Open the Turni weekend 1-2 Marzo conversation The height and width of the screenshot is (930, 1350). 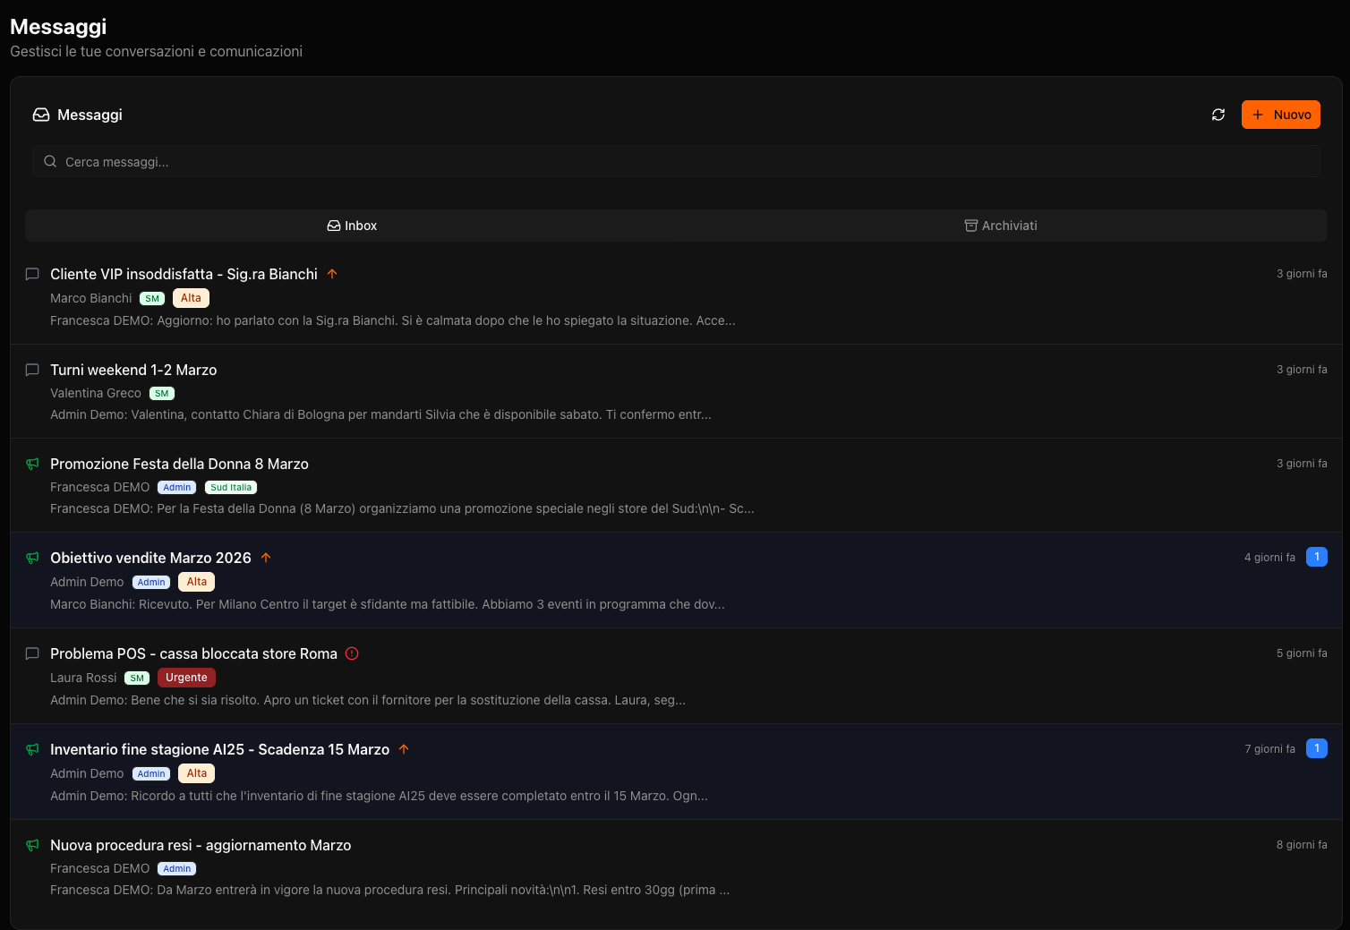[133, 370]
